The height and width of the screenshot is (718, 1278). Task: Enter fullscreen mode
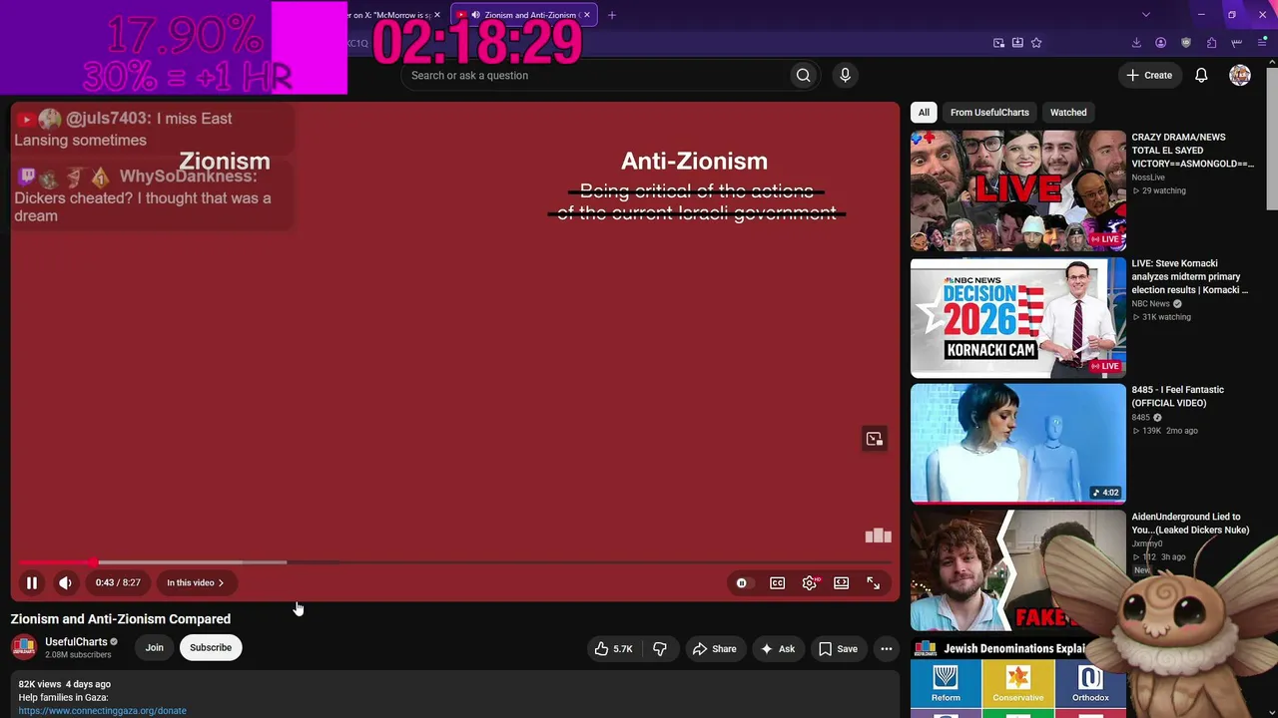click(874, 582)
